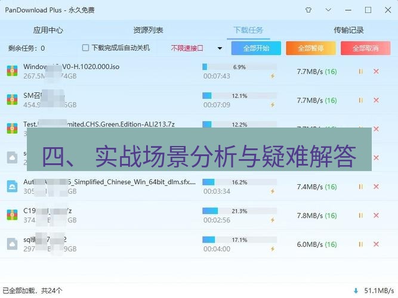Click the 已全部加载, 共24个 status text

point(32,290)
